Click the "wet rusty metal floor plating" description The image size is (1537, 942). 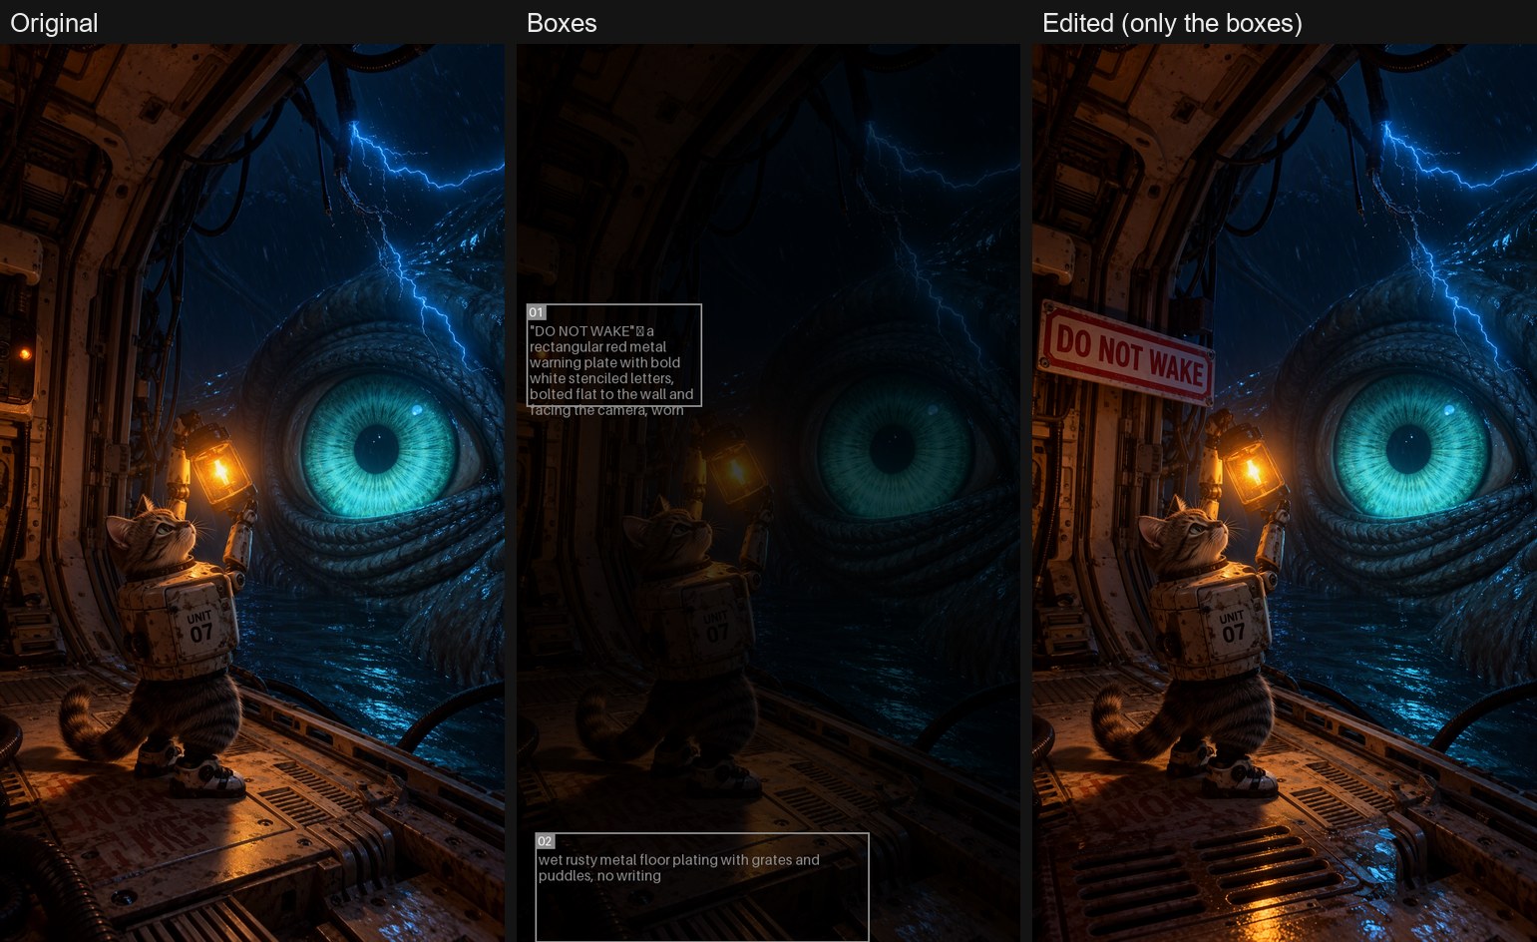(678, 867)
